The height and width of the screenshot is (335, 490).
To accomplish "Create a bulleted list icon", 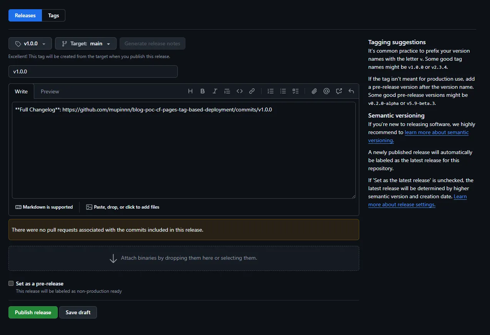I will click(283, 91).
